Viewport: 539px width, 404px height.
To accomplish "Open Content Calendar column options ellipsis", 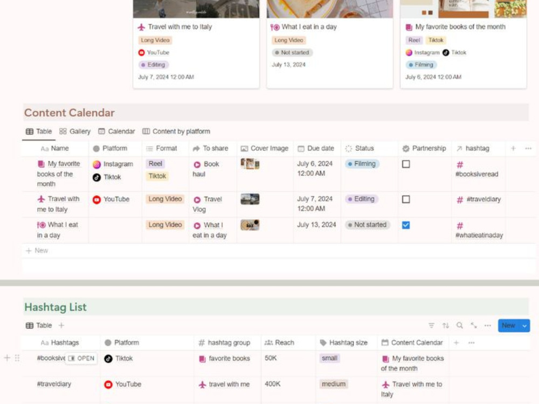I will click(x=528, y=149).
